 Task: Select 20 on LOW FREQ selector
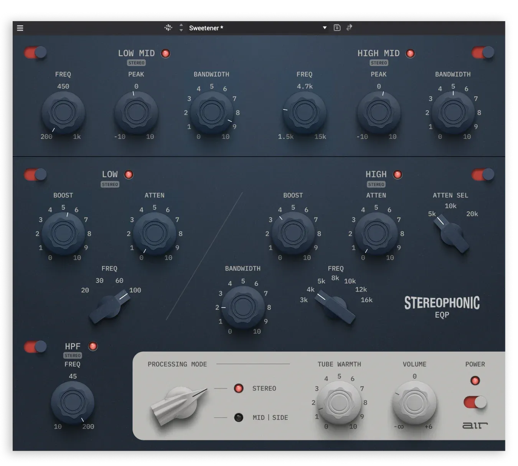pos(85,290)
